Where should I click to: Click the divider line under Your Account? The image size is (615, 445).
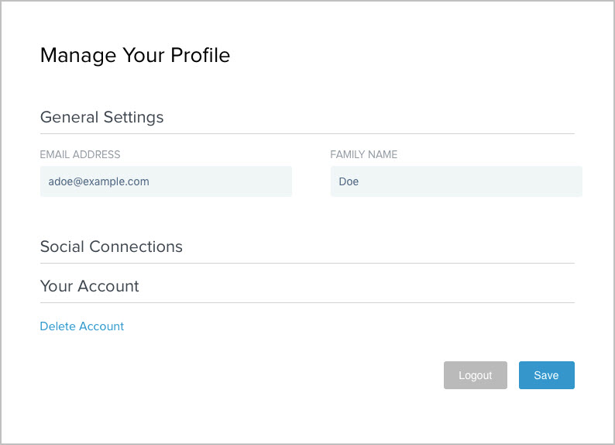coord(307,302)
